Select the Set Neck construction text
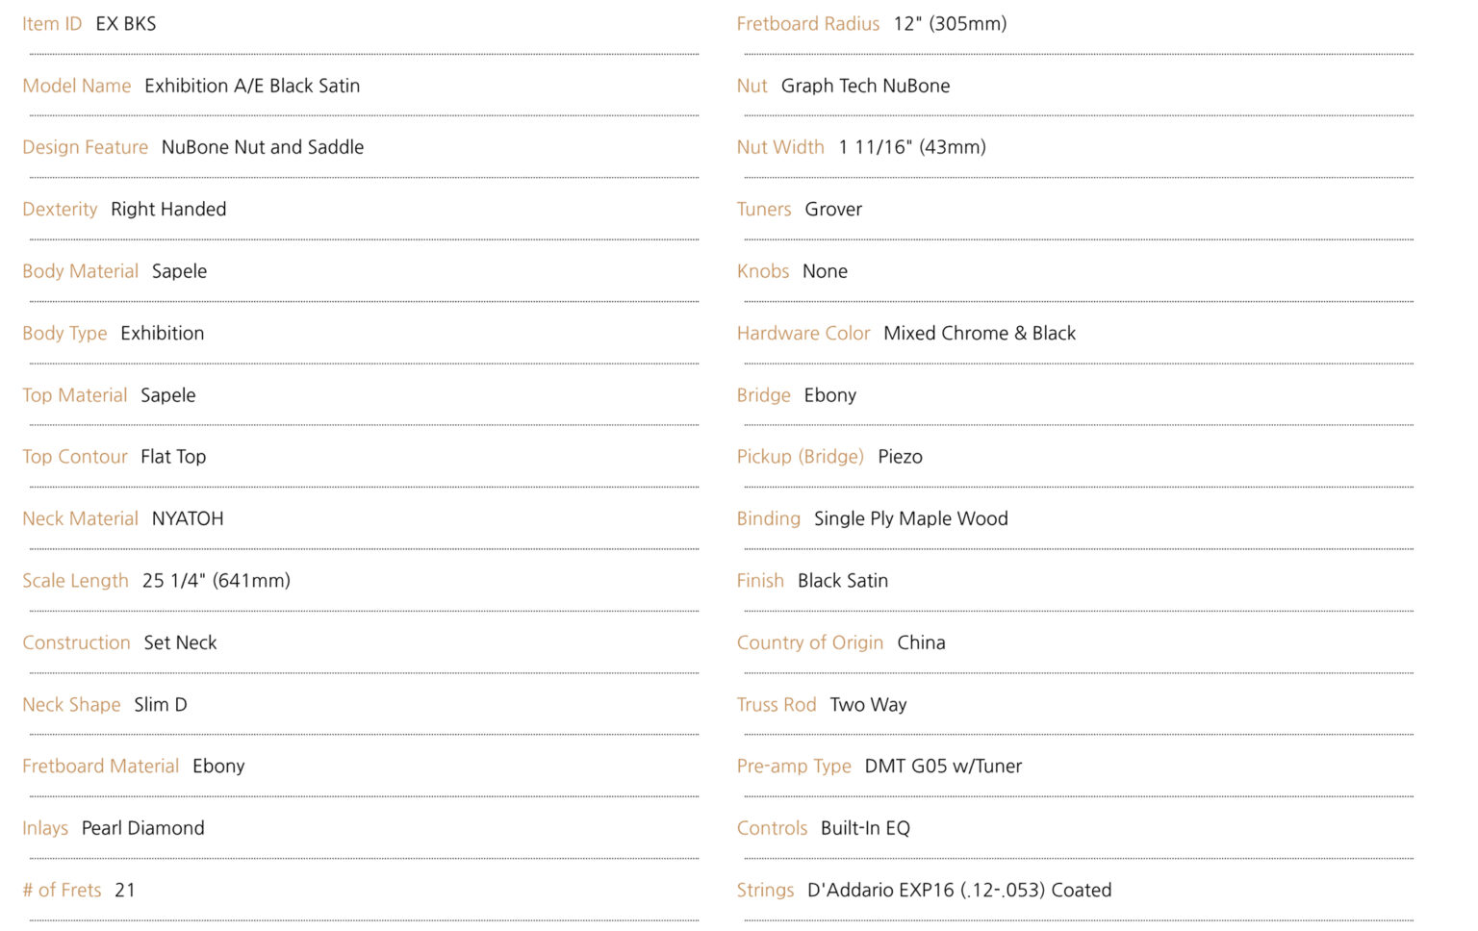Viewport: 1478px width, 931px height. (x=180, y=642)
